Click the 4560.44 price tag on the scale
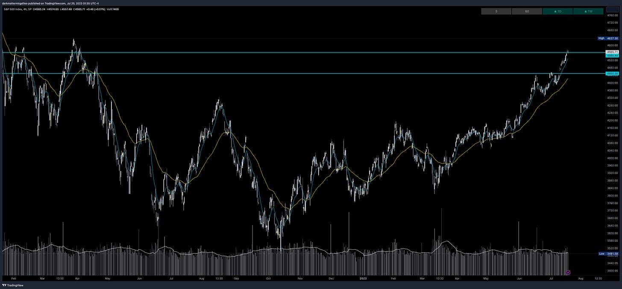Image resolution: width=622 pixels, height=289 pixels. pos(611,55)
